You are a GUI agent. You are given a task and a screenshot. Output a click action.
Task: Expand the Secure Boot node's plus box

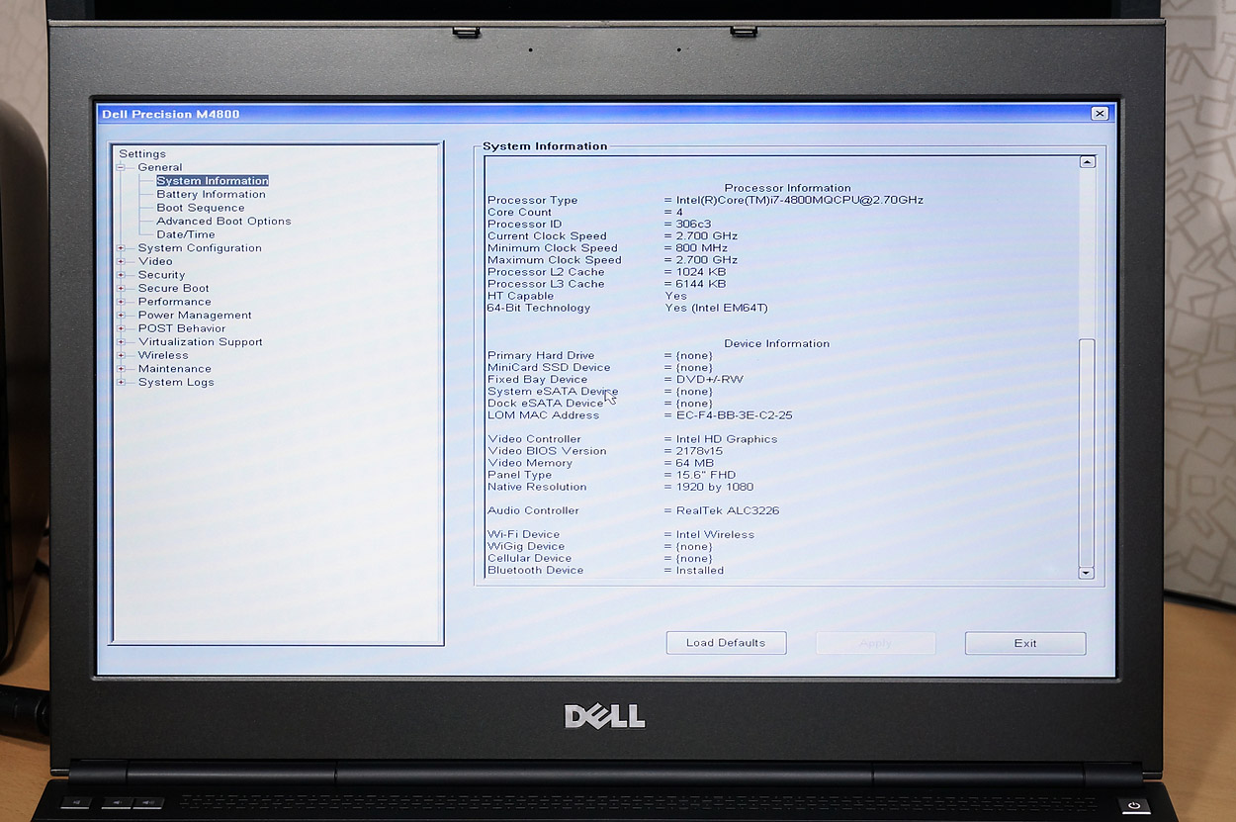(122, 289)
